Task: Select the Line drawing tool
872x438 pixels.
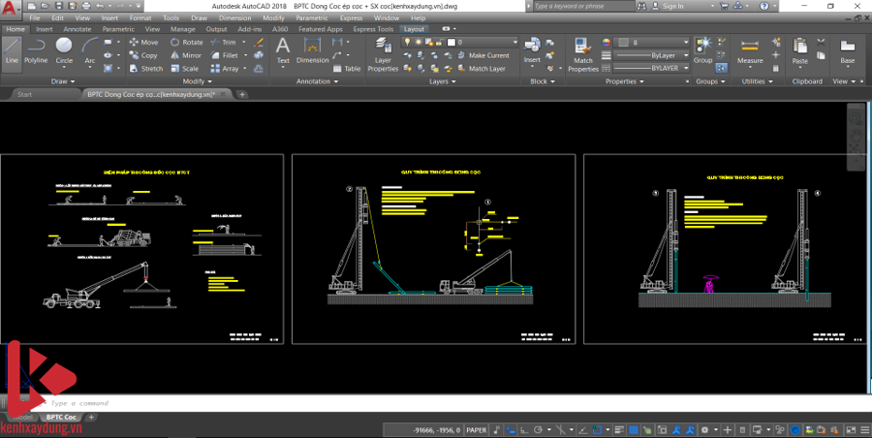Action: (x=12, y=50)
